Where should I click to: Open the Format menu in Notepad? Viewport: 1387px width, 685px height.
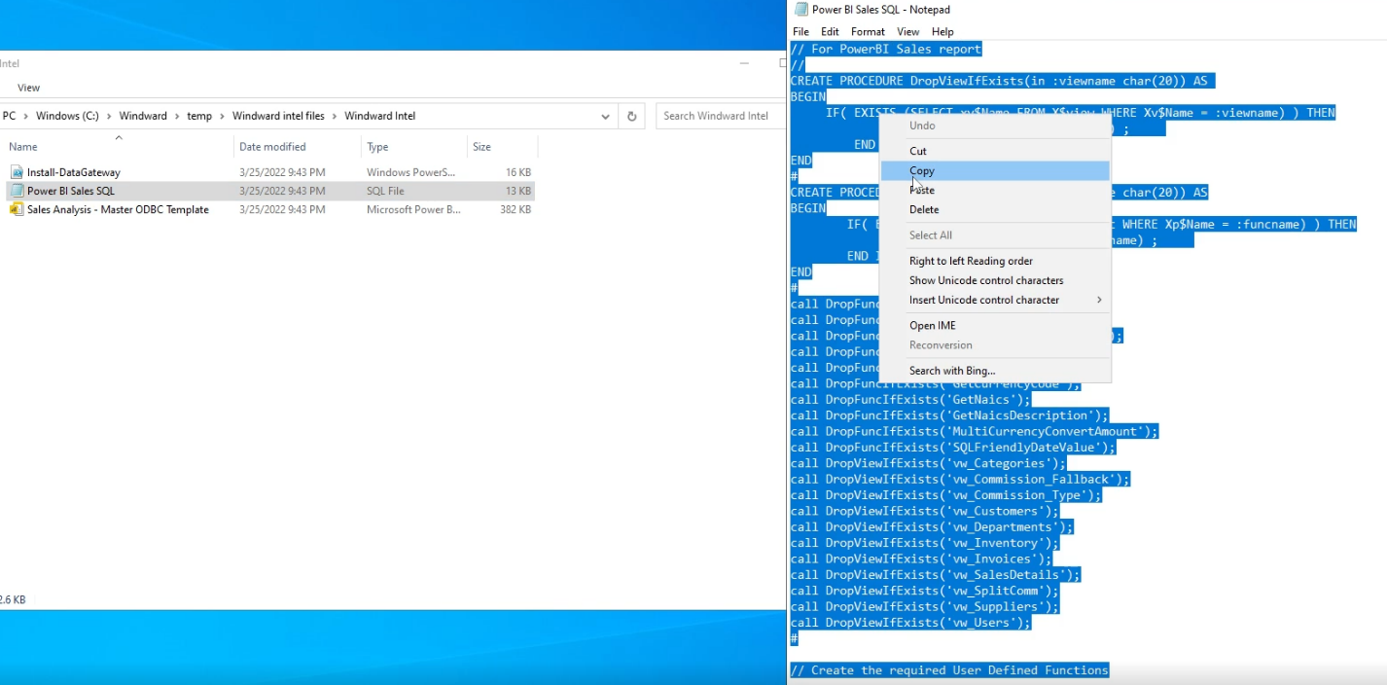pyautogui.click(x=868, y=32)
